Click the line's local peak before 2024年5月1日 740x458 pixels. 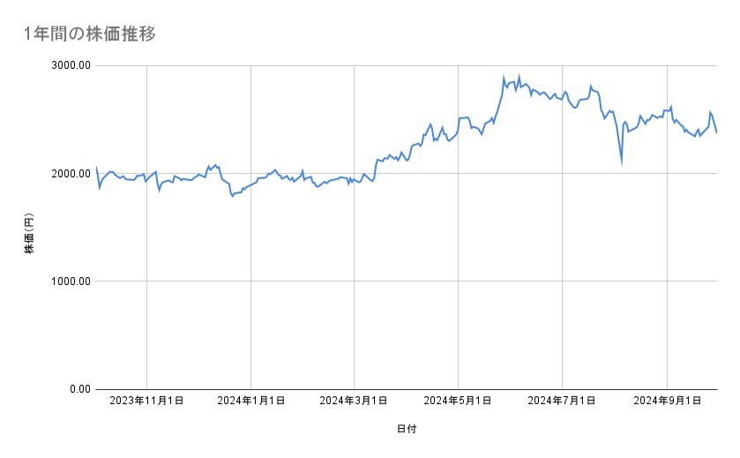click(430, 124)
